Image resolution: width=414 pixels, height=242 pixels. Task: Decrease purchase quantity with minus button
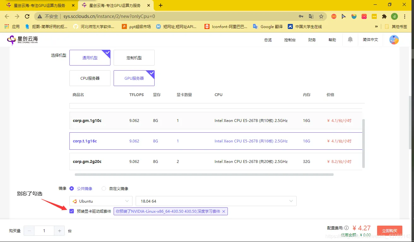pyautogui.click(x=29, y=231)
